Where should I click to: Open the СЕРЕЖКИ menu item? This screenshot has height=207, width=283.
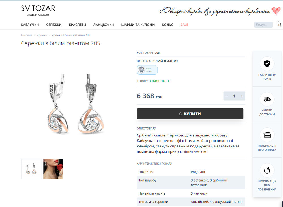point(54,25)
